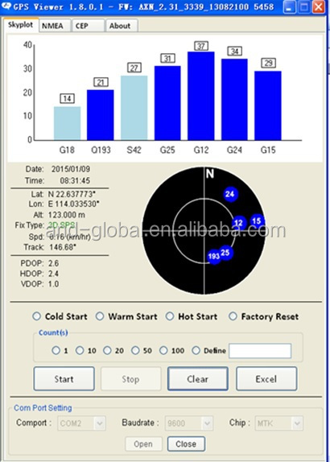The height and width of the screenshot is (462, 330).
Task: Open the Baudrate 9600 dropdown
Action: (x=189, y=423)
